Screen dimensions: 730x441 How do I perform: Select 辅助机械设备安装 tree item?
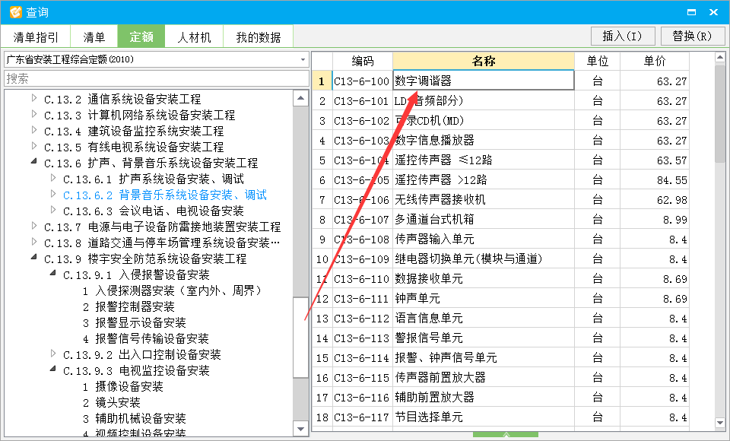point(135,418)
